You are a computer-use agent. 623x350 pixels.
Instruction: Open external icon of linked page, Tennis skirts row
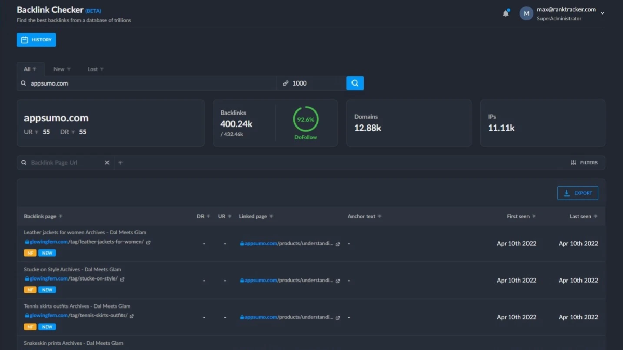338,317
